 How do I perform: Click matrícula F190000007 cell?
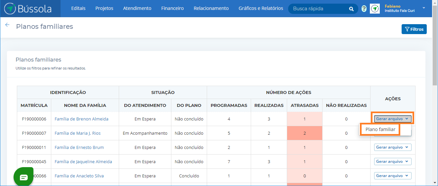click(34, 133)
